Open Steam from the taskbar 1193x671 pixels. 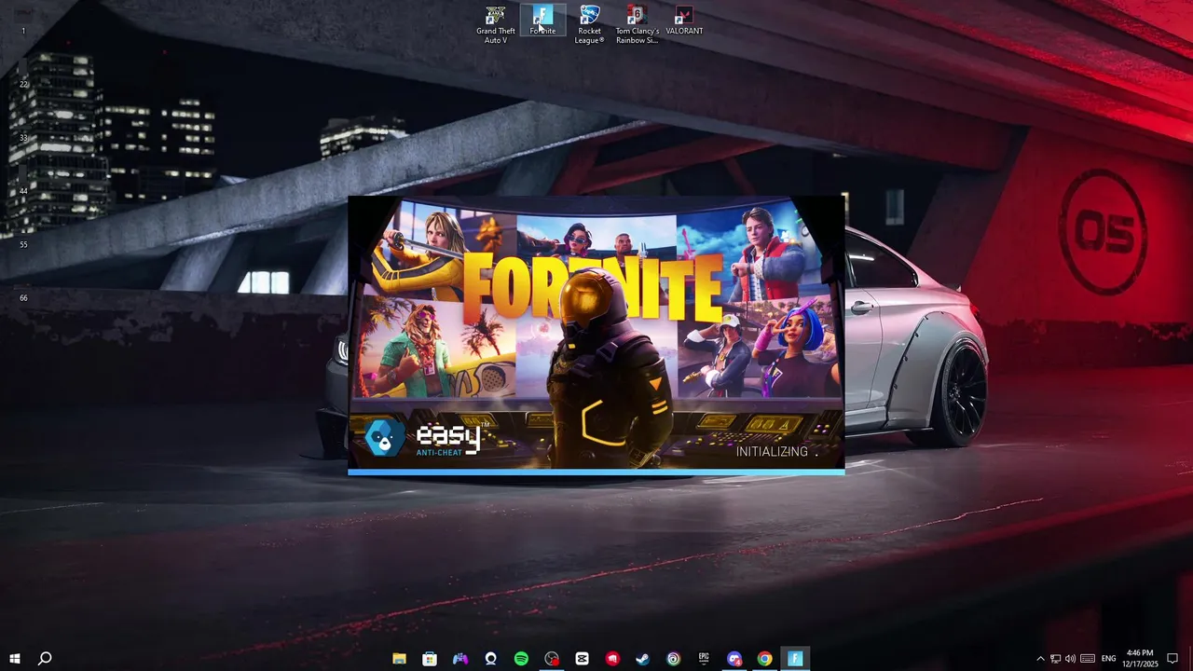tap(643, 659)
